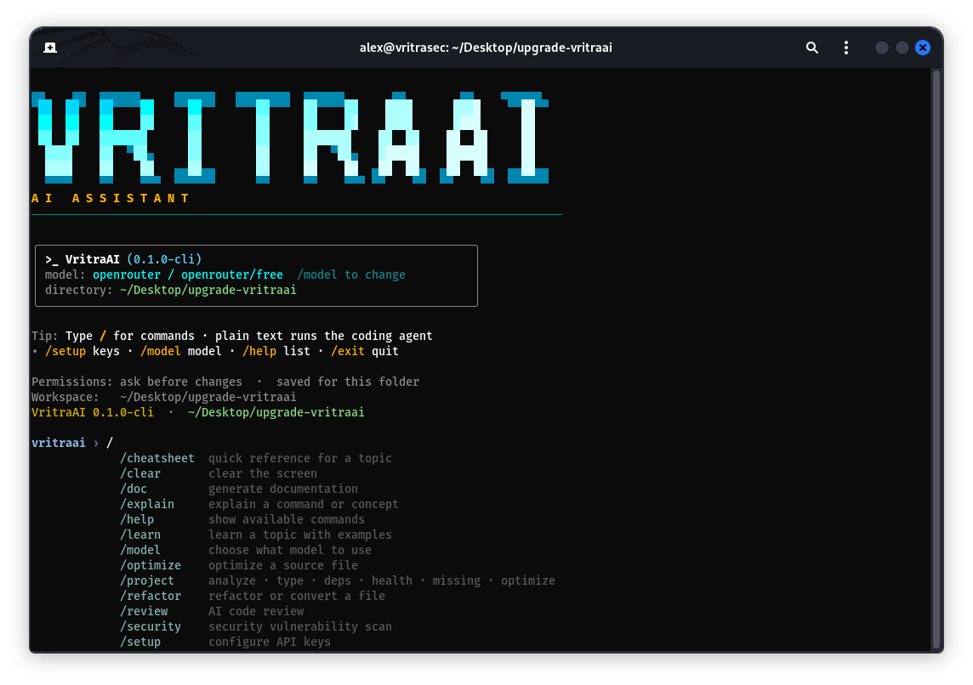Close the terminal with blue X

point(923,48)
